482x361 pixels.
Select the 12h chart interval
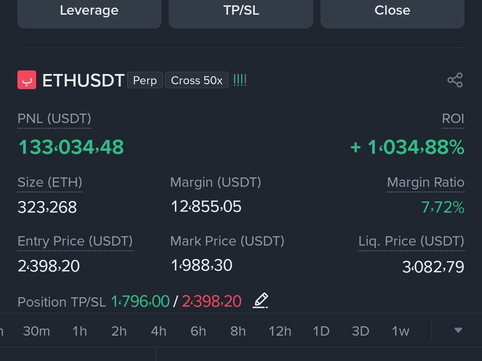pos(280,331)
